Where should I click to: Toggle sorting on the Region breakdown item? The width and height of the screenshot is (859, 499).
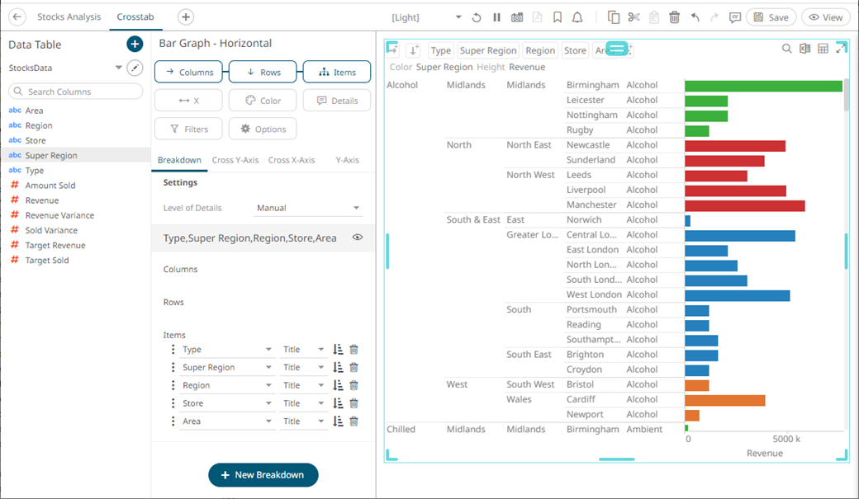pos(338,384)
